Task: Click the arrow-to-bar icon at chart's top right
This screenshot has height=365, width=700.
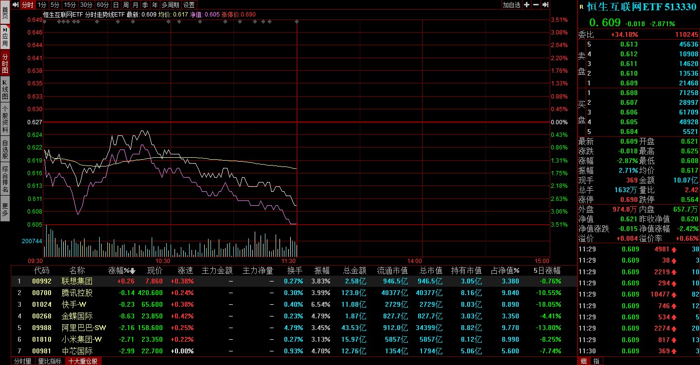Action: click(545, 5)
